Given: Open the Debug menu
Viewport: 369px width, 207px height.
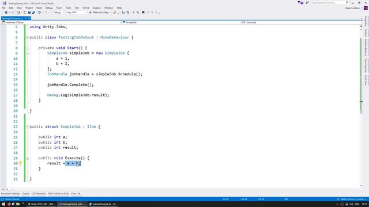Looking at the screenshot, I should pos(49,7).
